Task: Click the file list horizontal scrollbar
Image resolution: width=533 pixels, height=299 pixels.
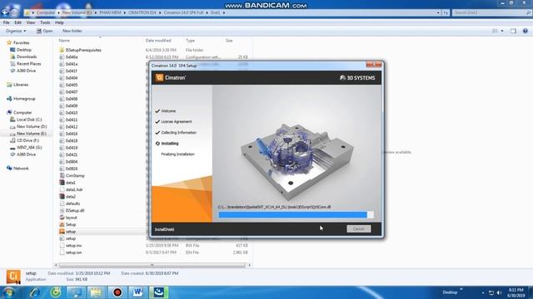Action: [x=152, y=265]
